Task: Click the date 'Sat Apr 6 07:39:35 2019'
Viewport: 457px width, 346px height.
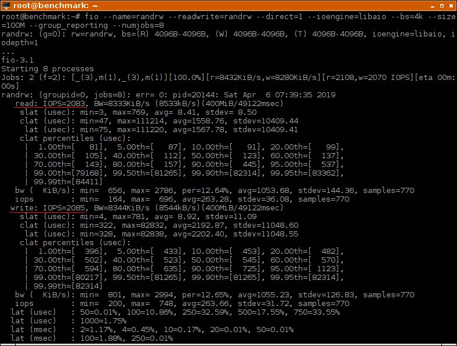Action: pos(280,95)
